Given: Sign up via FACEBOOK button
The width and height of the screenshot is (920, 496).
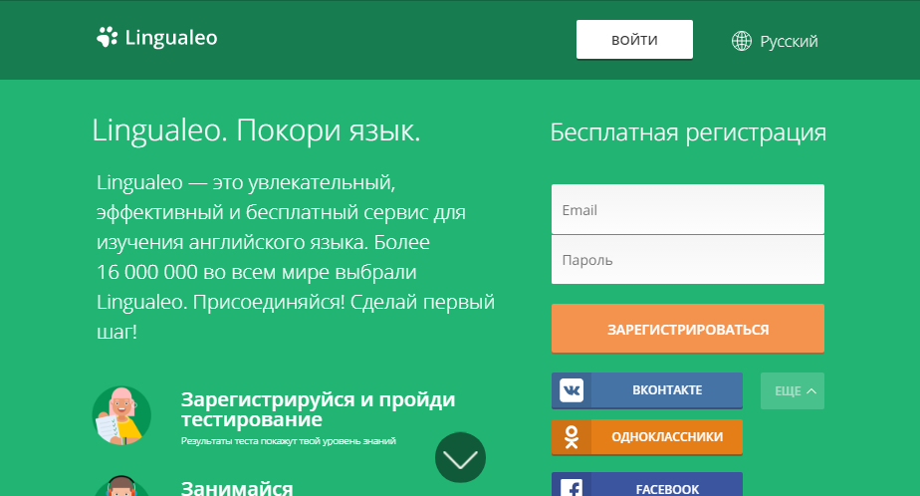Looking at the screenshot, I should 647,484.
